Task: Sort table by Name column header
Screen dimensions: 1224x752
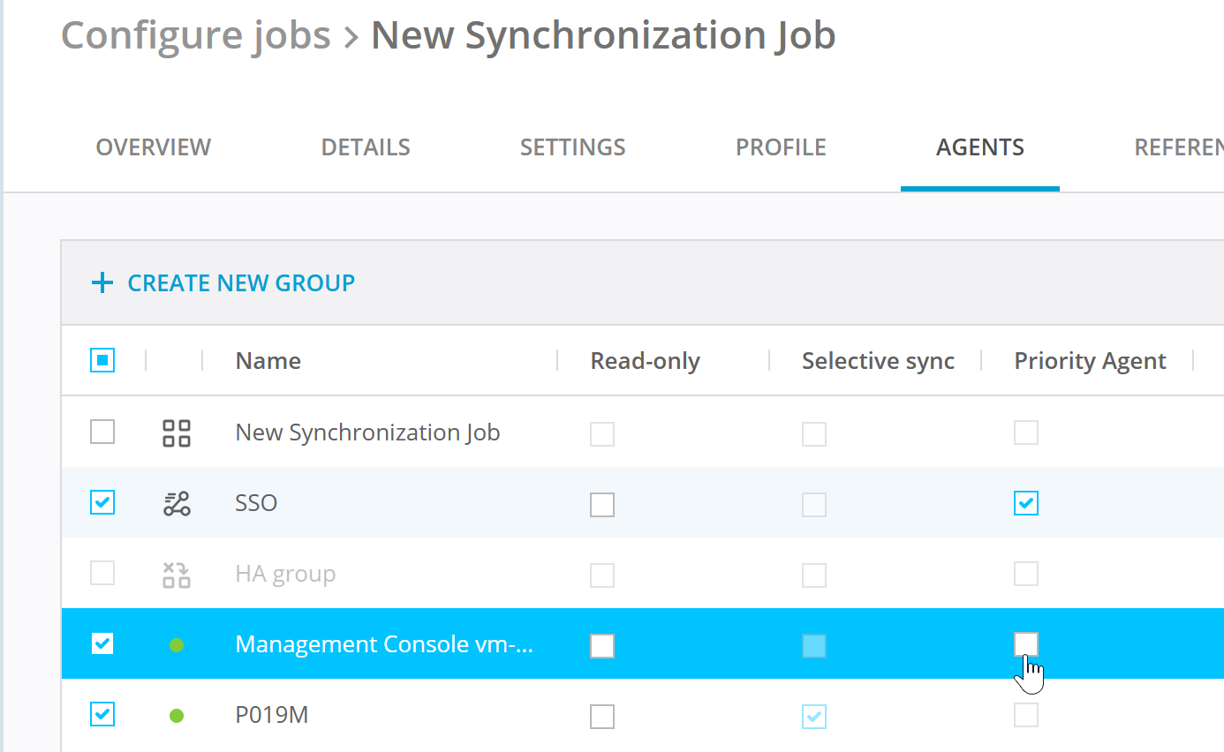Action: 268,361
